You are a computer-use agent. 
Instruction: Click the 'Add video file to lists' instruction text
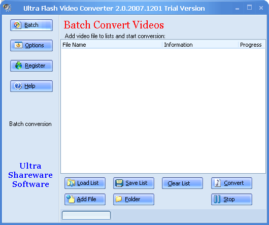115,36
